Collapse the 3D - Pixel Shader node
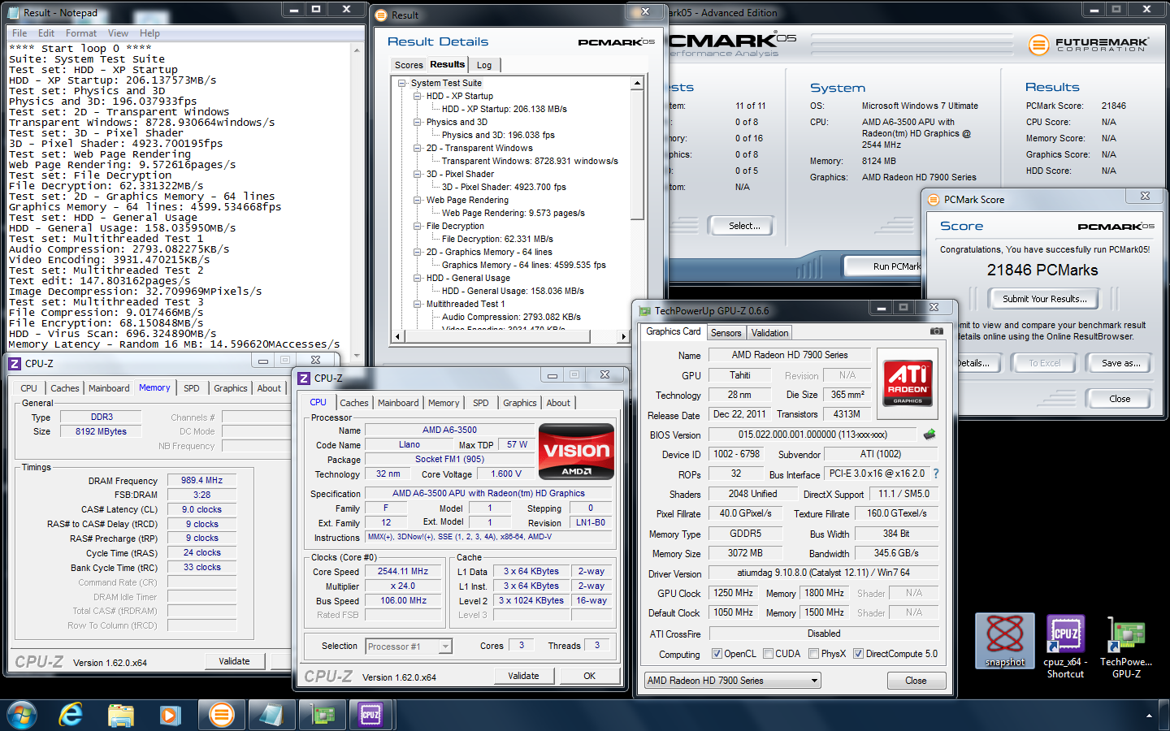Screen dimensions: 1170x731 [x=417, y=174]
